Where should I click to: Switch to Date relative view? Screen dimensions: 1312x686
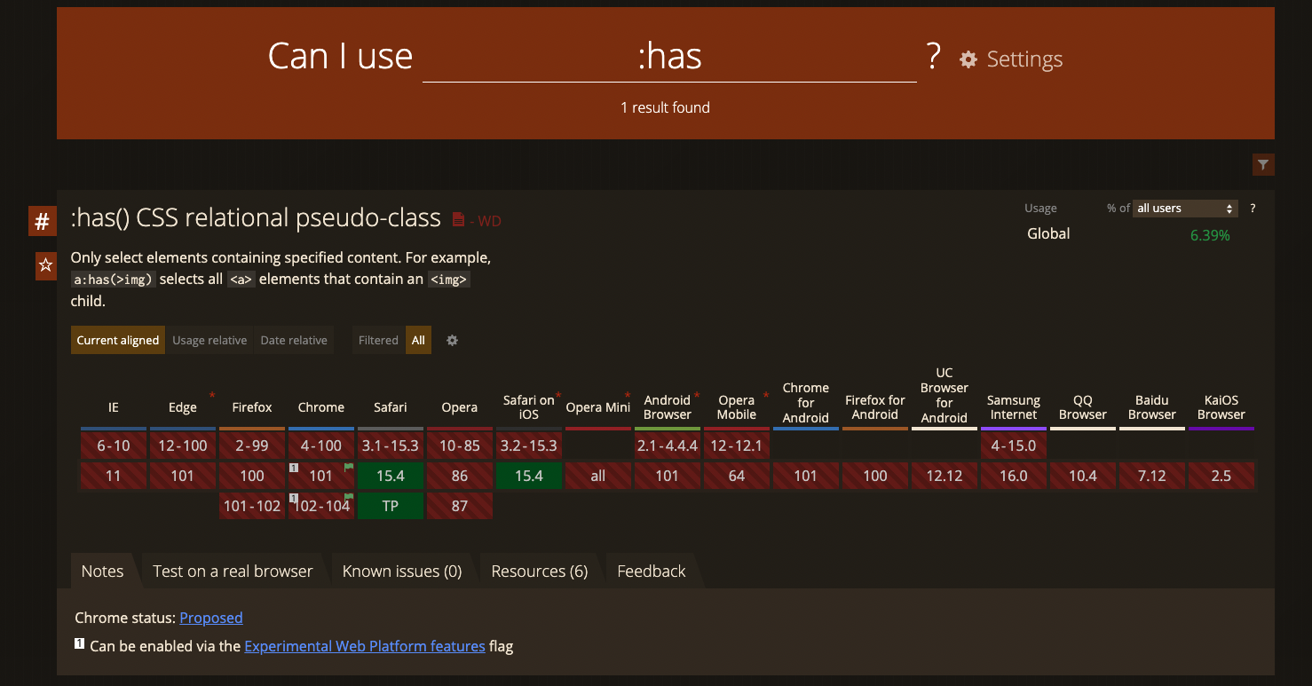(x=294, y=340)
